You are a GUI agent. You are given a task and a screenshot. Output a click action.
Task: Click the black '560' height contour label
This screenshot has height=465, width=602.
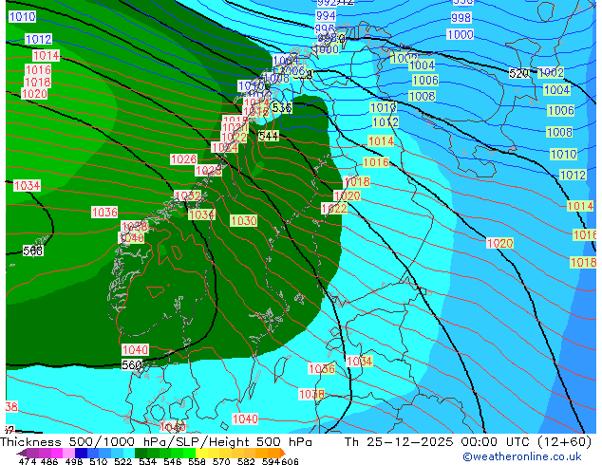[x=132, y=364]
